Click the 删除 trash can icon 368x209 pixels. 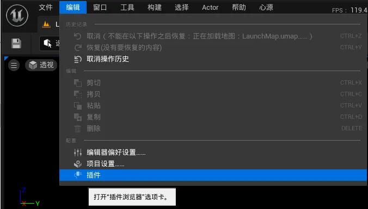78,129
